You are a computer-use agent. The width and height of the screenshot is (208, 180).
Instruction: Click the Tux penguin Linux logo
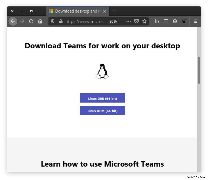[102, 71]
